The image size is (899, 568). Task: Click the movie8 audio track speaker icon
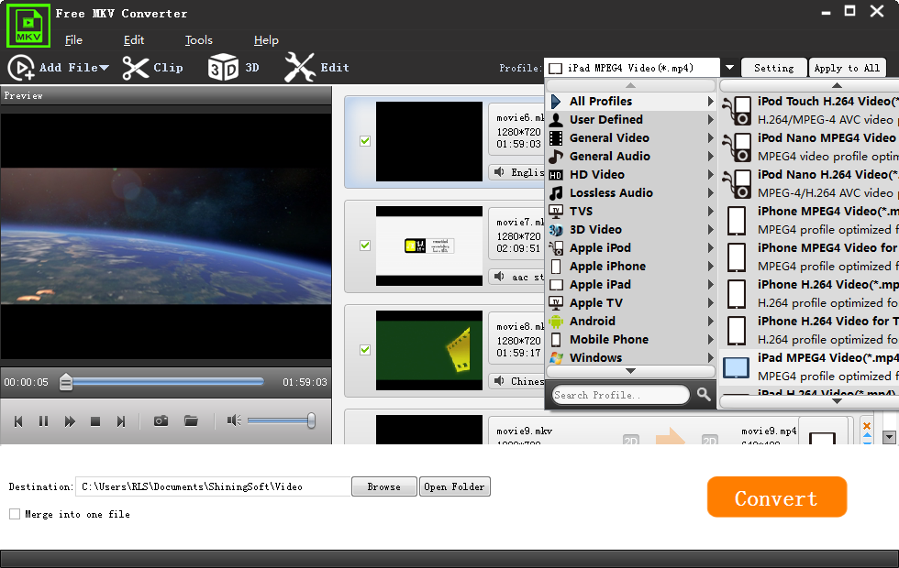[x=499, y=381]
